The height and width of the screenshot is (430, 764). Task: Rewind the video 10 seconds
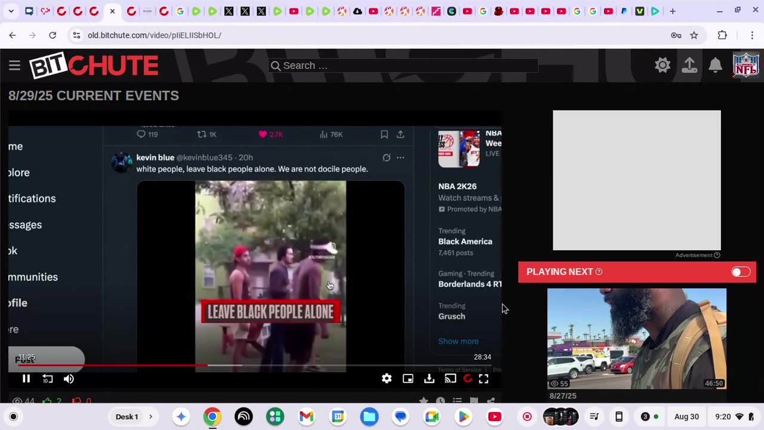pyautogui.click(x=48, y=379)
